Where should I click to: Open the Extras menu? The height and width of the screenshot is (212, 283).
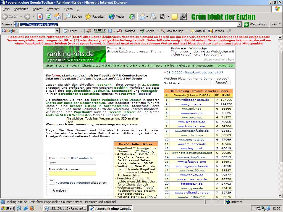point(68,9)
